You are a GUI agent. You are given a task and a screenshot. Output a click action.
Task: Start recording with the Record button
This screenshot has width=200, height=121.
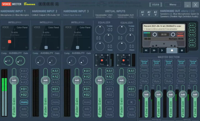click(x=181, y=50)
